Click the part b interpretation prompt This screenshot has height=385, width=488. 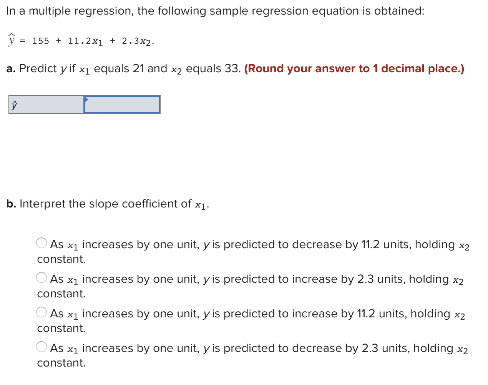[x=108, y=204]
